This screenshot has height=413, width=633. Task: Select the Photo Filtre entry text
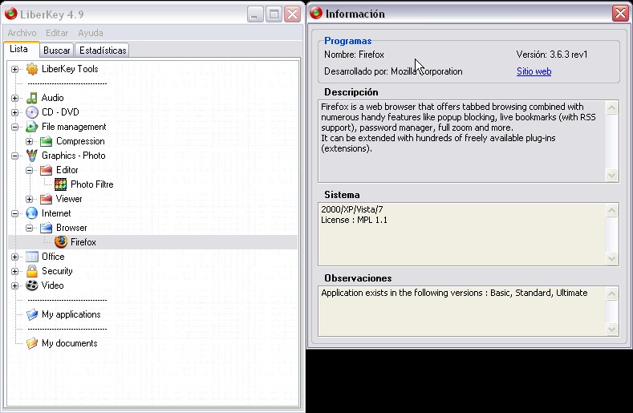point(92,184)
